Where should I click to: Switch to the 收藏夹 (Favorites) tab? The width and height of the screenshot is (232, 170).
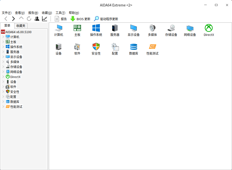(x=21, y=26)
